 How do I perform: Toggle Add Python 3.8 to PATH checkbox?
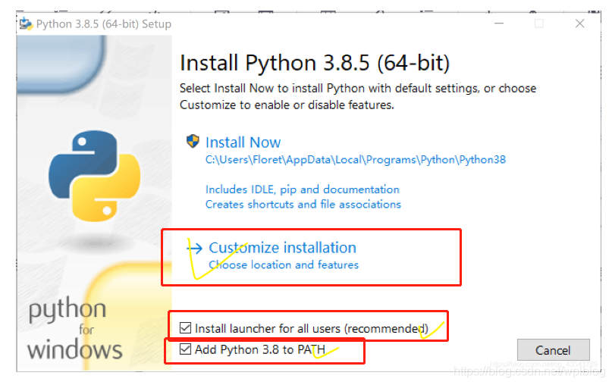(x=185, y=349)
